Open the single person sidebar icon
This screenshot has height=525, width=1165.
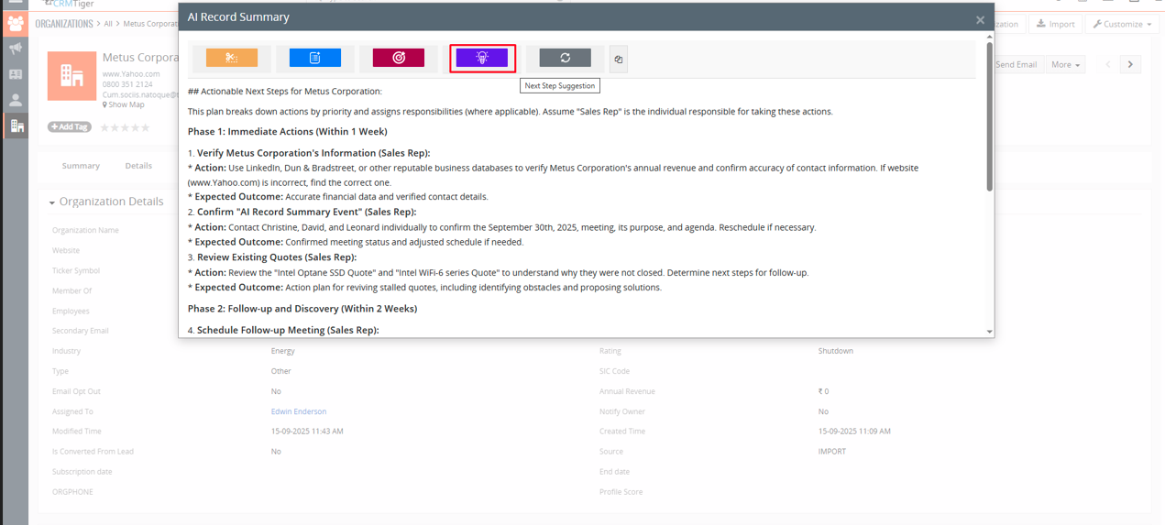click(16, 100)
